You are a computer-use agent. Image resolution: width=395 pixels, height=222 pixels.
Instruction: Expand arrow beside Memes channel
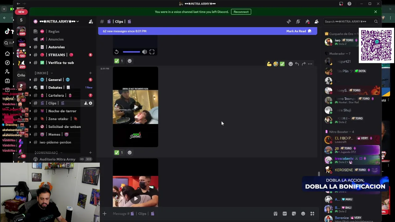(30, 134)
